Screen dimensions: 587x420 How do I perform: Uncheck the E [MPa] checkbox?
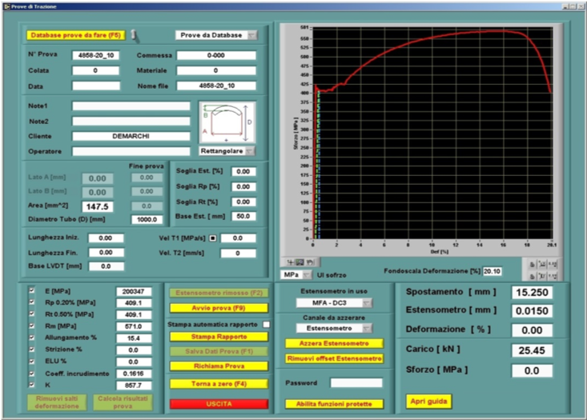tap(32, 291)
